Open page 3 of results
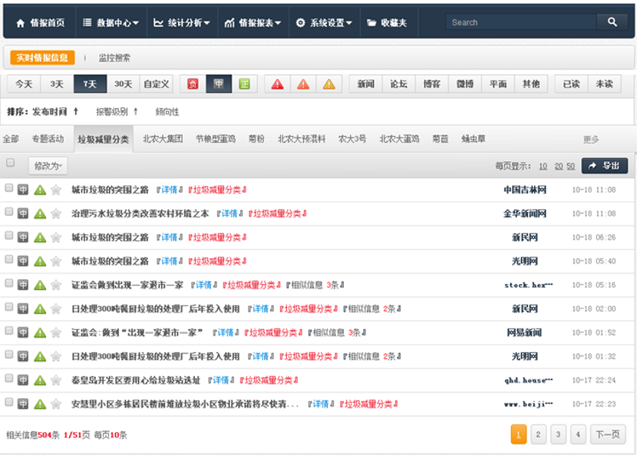This screenshot has height=456, width=637. pyautogui.click(x=558, y=435)
